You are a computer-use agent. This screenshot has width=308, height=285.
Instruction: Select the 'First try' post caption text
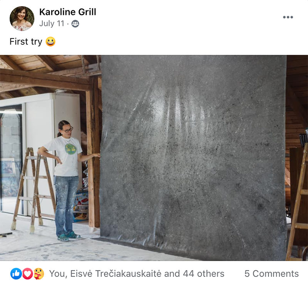26,42
